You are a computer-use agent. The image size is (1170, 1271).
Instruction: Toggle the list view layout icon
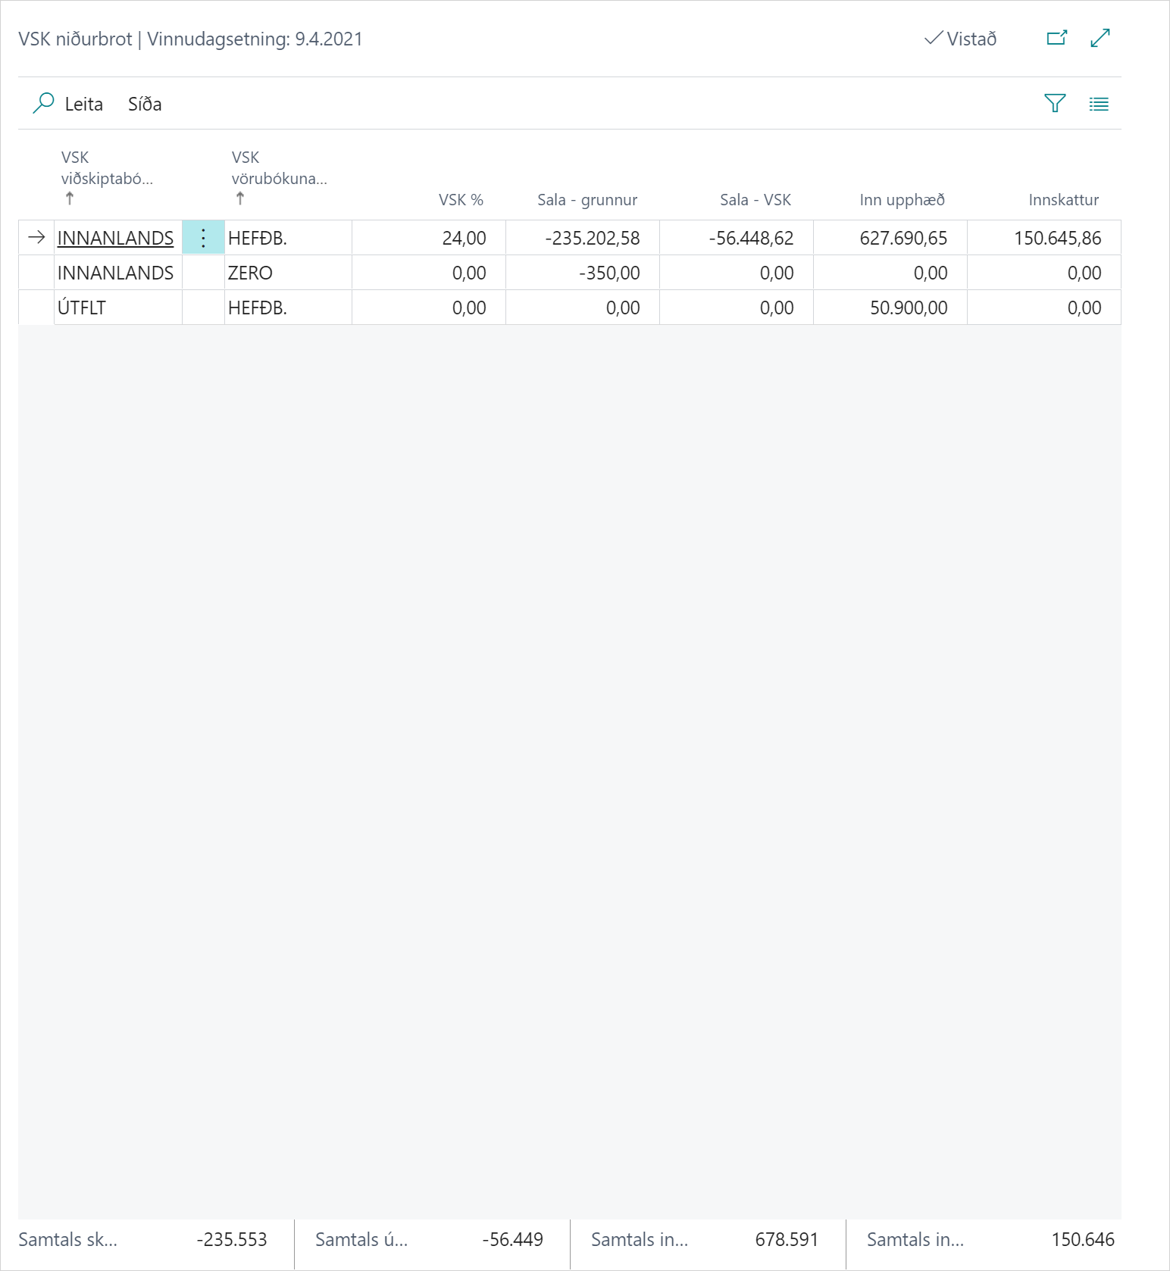tap(1099, 104)
